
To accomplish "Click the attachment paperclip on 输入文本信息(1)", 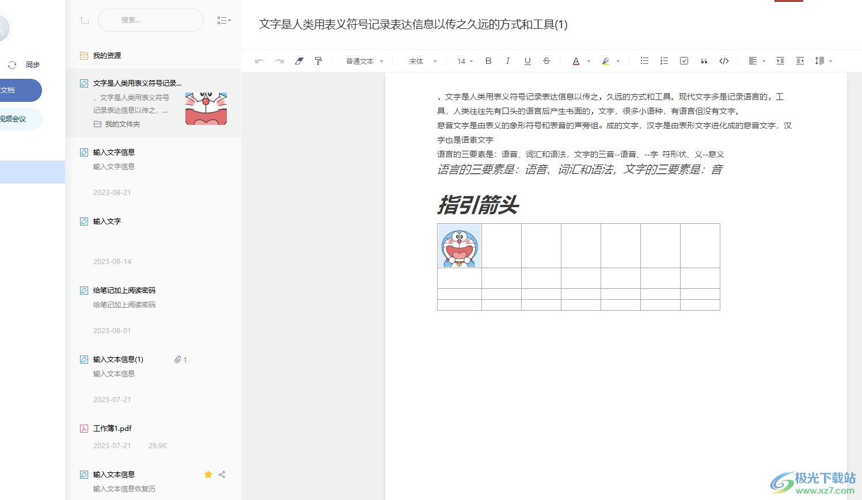I will click(178, 360).
